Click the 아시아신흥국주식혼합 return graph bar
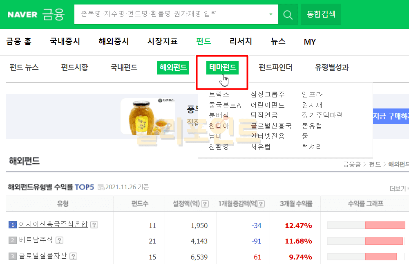 366,225
